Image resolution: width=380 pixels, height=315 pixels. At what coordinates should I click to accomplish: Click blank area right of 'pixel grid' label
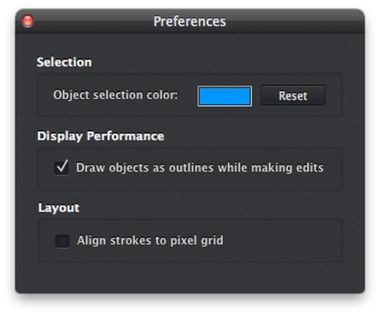[283, 240]
